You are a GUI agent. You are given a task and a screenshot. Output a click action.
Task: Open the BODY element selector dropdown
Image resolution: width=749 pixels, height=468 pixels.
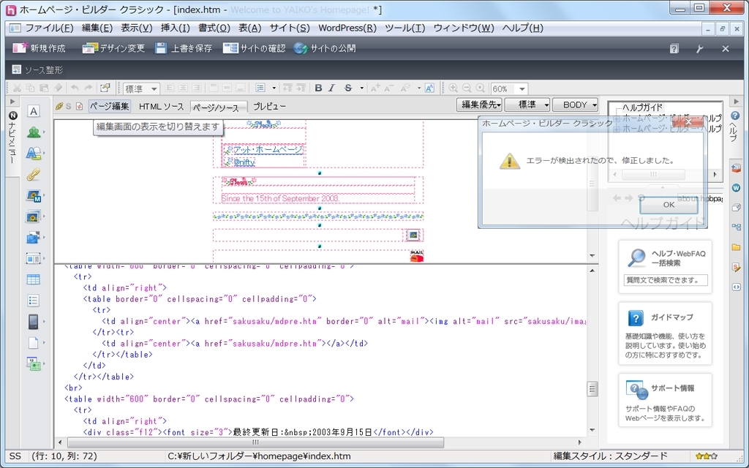(x=576, y=104)
